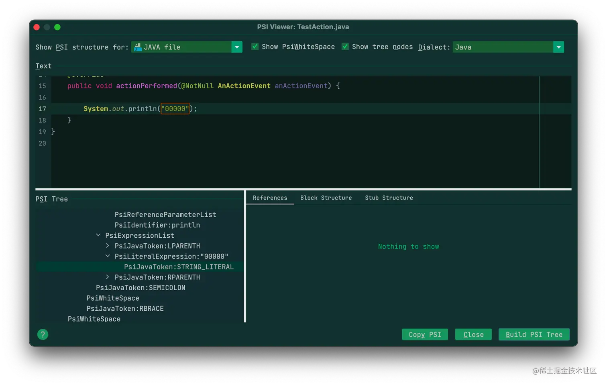Open the Block Structure tab
The image size is (607, 385).
pyautogui.click(x=326, y=198)
